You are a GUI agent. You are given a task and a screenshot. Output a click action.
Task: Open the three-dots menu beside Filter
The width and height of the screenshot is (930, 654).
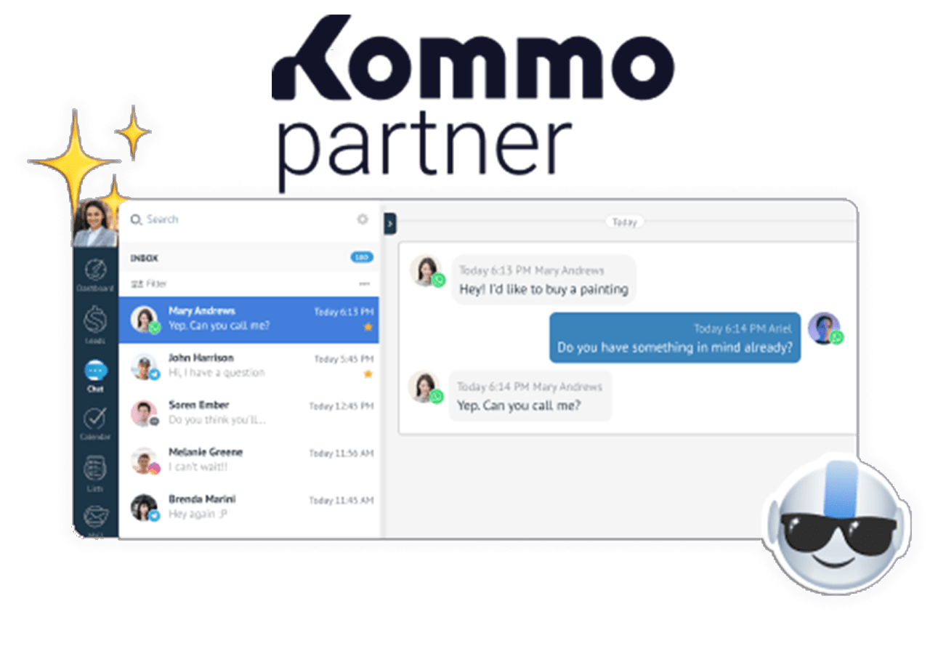[365, 284]
